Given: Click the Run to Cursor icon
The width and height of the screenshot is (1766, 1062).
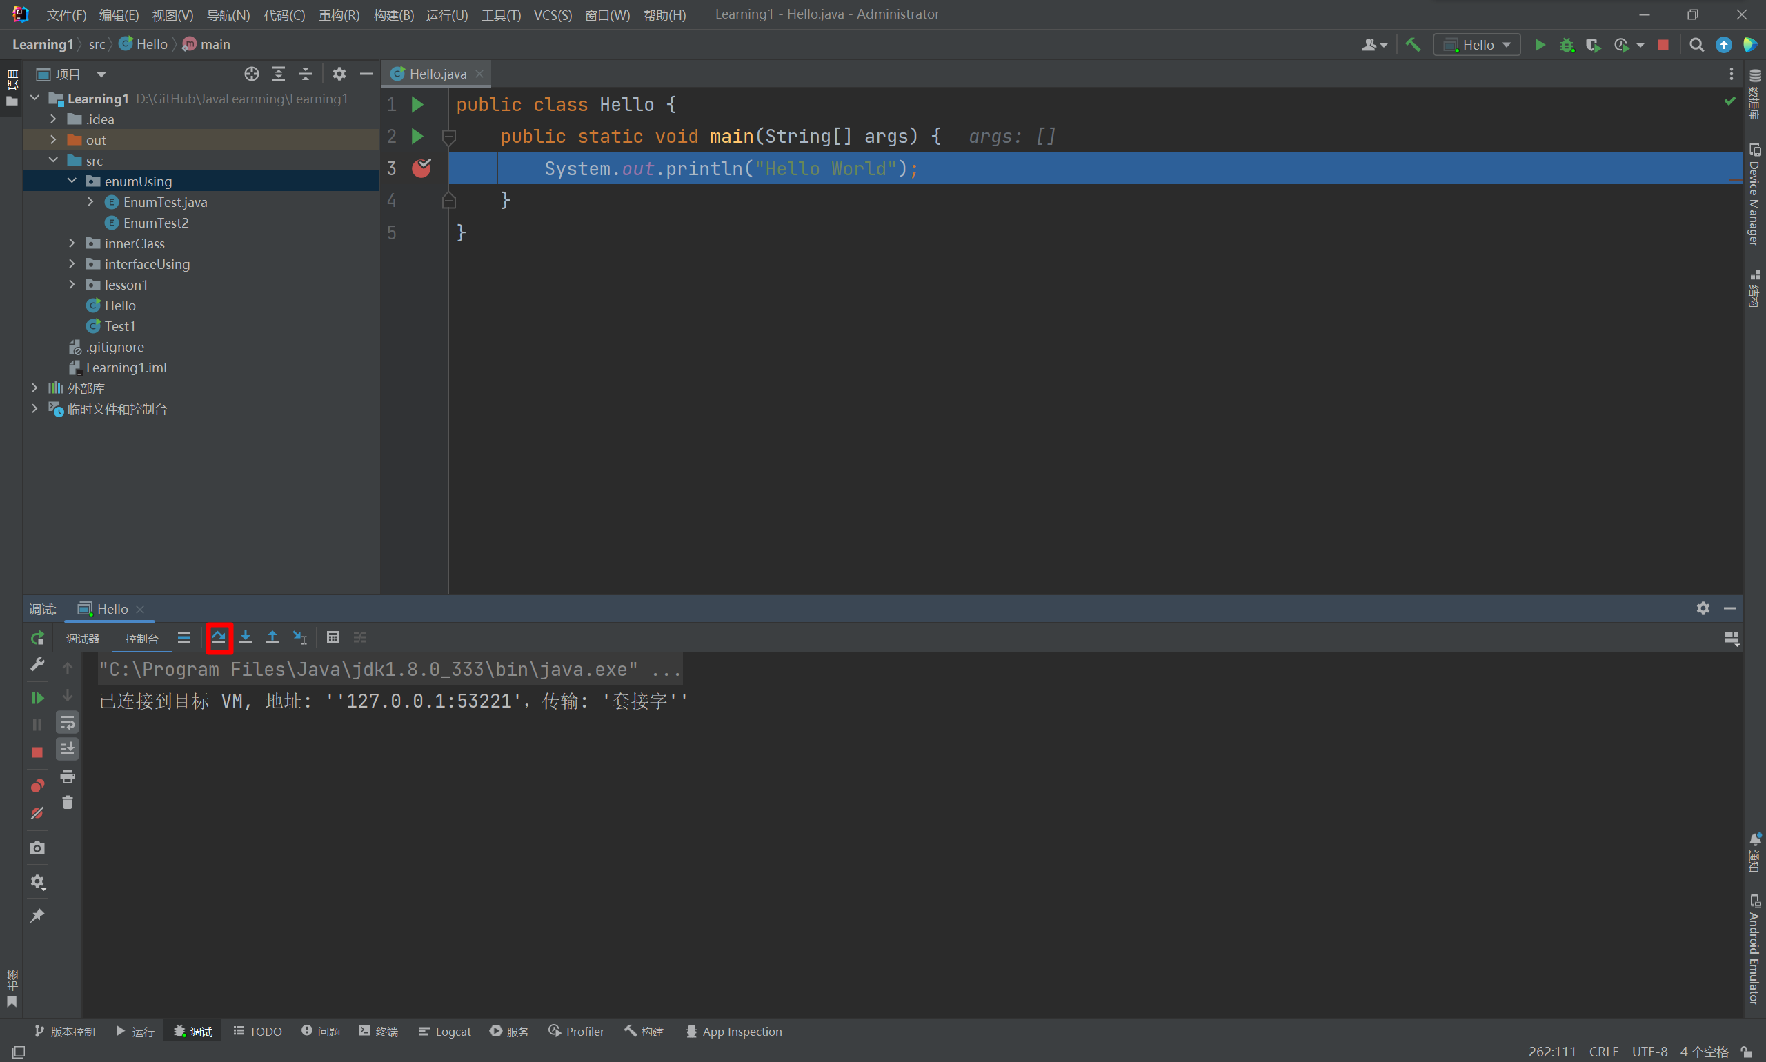Looking at the screenshot, I should tap(300, 637).
